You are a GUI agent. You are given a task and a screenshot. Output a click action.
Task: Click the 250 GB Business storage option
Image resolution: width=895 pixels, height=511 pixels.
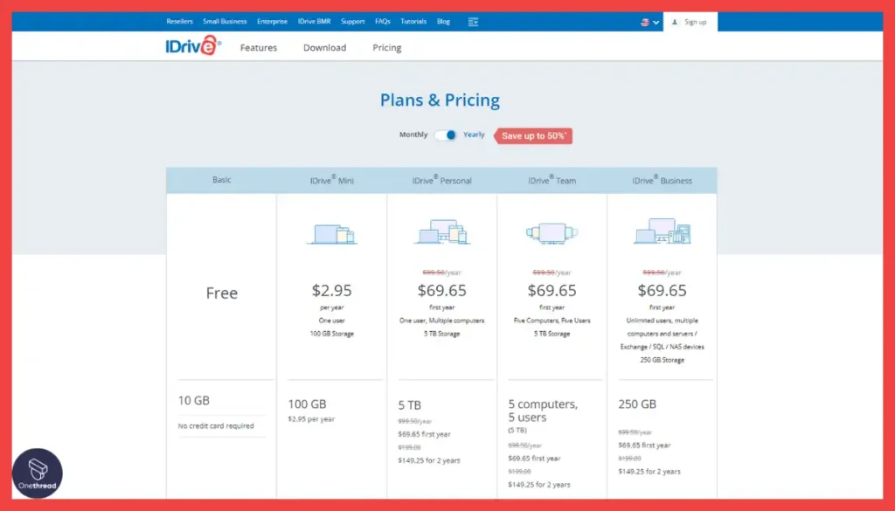pyautogui.click(x=637, y=404)
